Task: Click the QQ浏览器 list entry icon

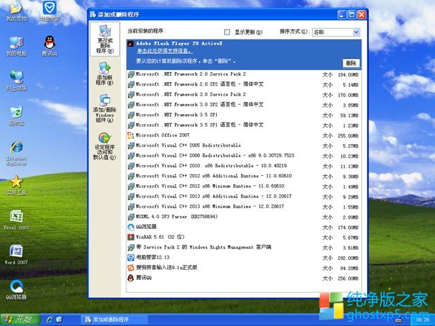Action: pyautogui.click(x=130, y=227)
